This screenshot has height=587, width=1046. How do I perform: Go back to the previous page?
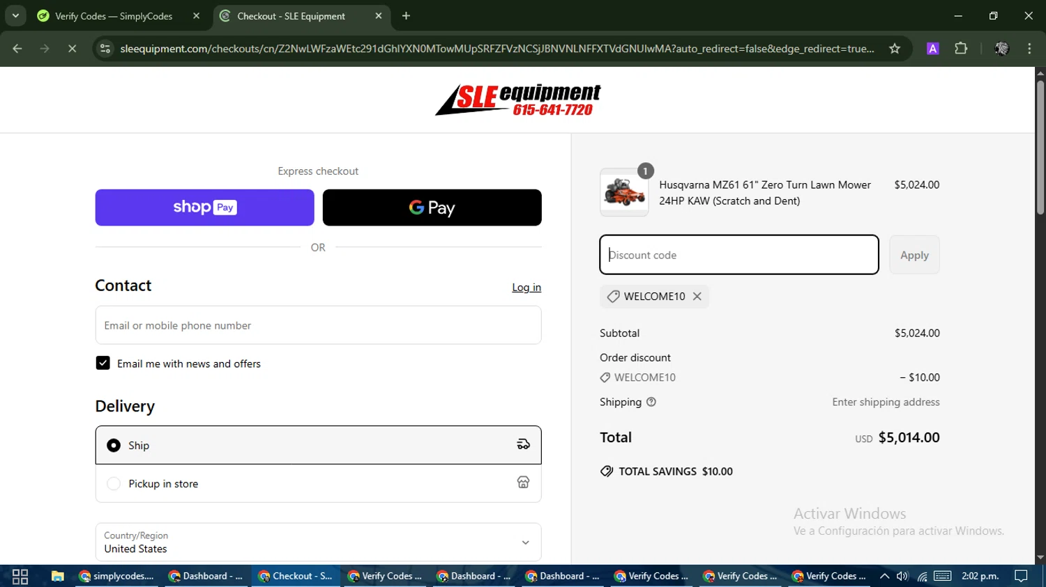tap(17, 49)
